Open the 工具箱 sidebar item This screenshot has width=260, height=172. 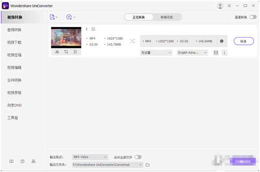coord(24,118)
